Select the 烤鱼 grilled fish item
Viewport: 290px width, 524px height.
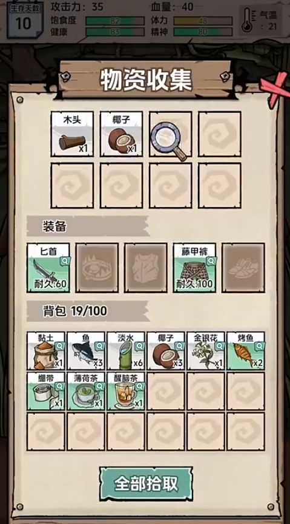(x=246, y=350)
